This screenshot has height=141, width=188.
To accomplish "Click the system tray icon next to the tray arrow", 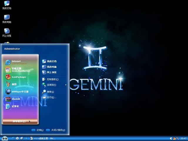I will tap(174, 138).
